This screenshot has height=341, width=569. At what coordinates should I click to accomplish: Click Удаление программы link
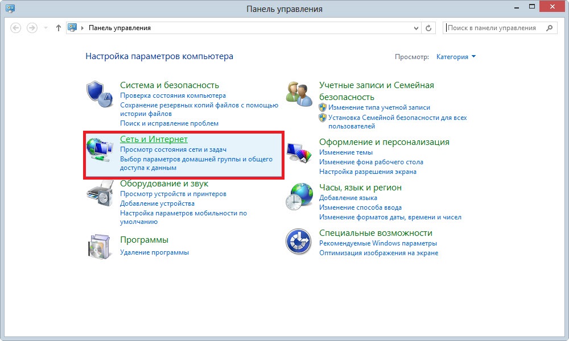coord(154,252)
